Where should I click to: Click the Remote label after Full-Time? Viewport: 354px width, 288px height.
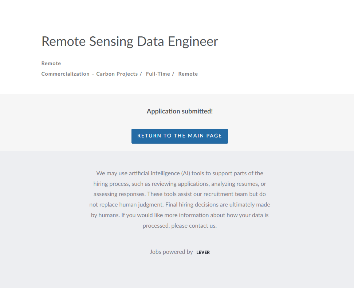[188, 74]
